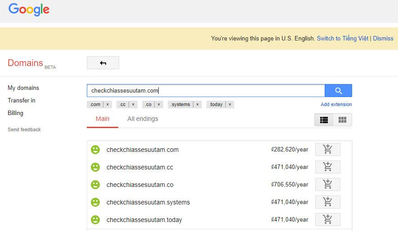Remove the .com extension chip
Image resolution: width=398 pixels, height=231 pixels.
(x=107, y=104)
